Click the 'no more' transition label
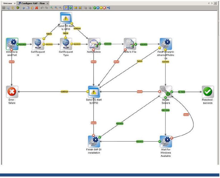220x178 pixels. (182, 92)
